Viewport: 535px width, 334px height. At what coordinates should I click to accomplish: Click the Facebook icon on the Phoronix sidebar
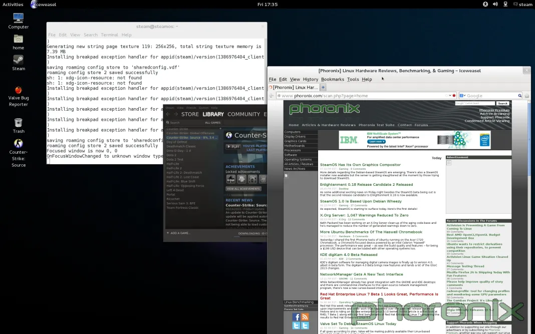coord(296,317)
